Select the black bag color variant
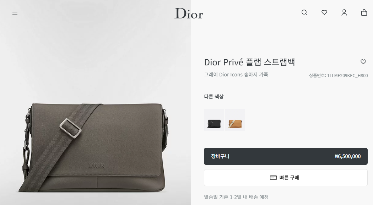 pyautogui.click(x=214, y=120)
